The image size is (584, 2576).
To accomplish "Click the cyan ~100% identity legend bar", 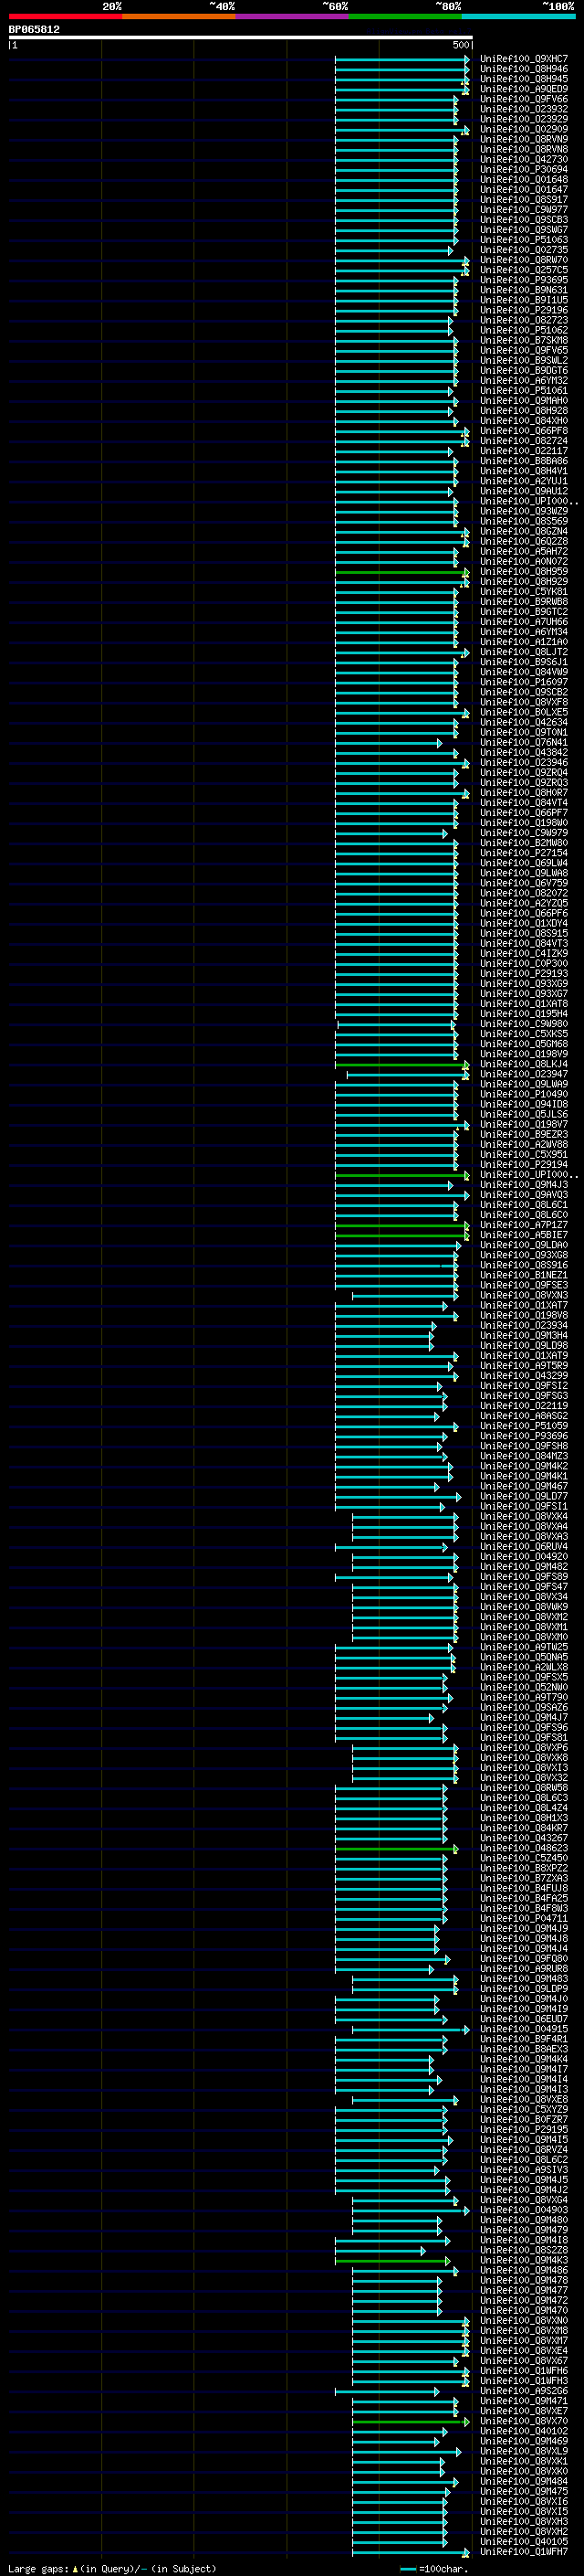I will coord(519,16).
